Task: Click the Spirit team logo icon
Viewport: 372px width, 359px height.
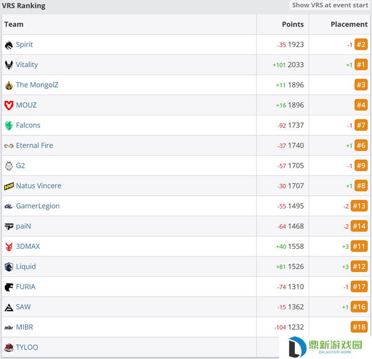Action: click(x=9, y=45)
